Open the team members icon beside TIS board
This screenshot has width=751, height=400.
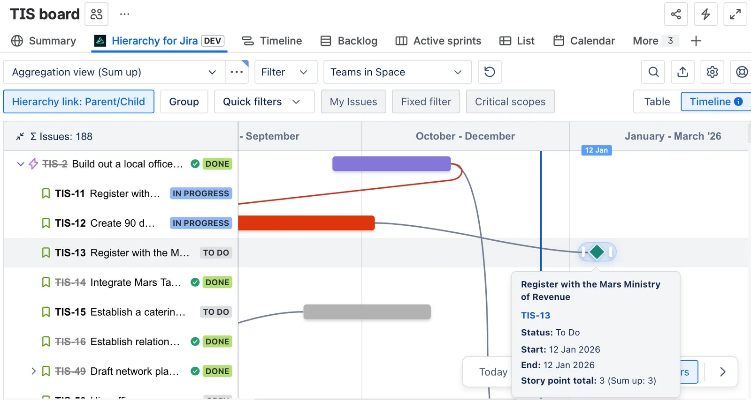[x=96, y=14]
